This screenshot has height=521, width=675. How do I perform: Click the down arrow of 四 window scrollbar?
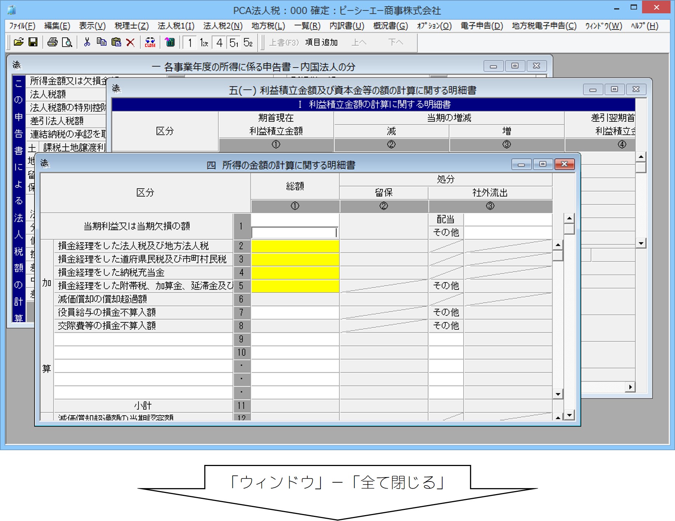570,415
